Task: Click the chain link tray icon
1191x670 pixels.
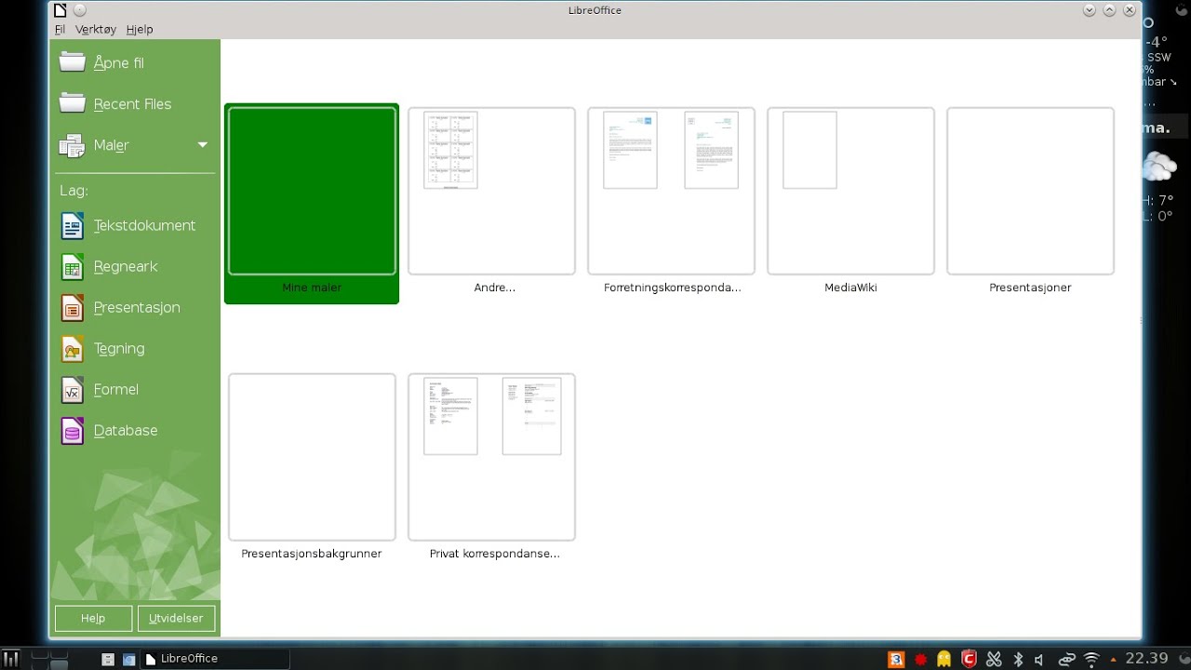Action: pyautogui.click(x=1066, y=659)
